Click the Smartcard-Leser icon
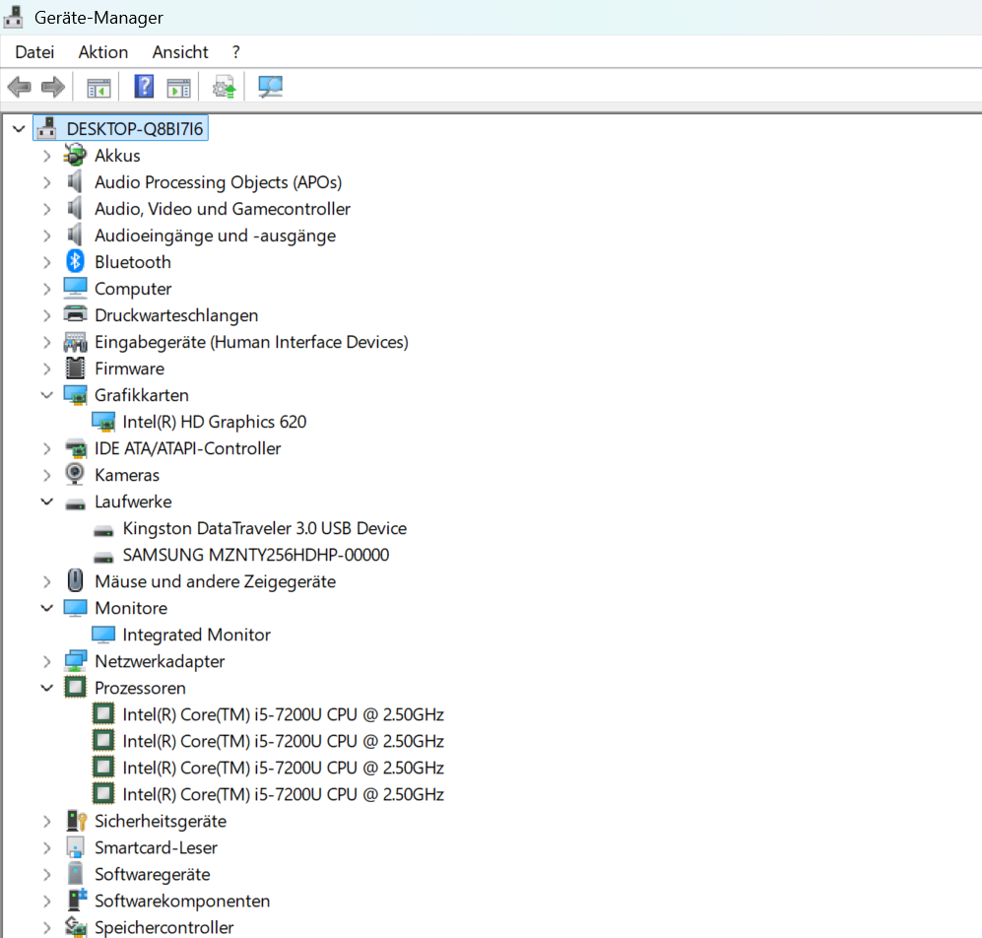This screenshot has width=982, height=938. 75,847
